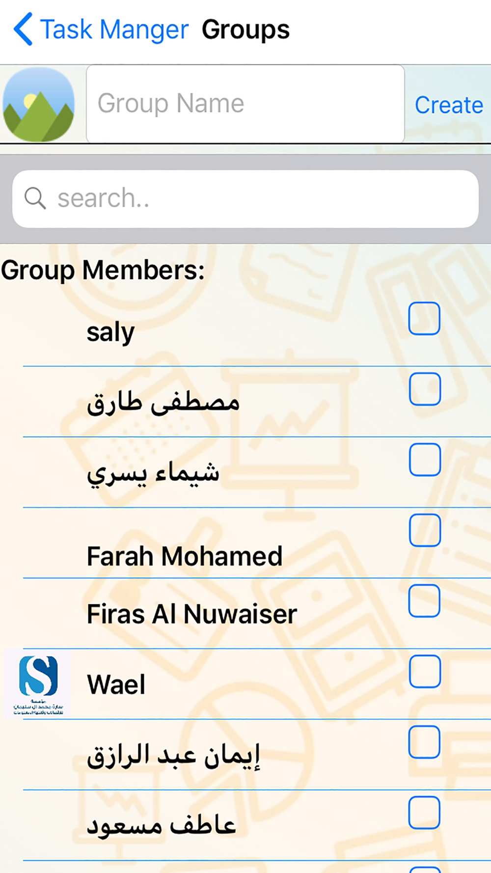Select the checkbox for عاطف مسعود

tap(424, 813)
